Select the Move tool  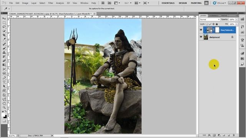pyautogui.click(x=4, y=18)
